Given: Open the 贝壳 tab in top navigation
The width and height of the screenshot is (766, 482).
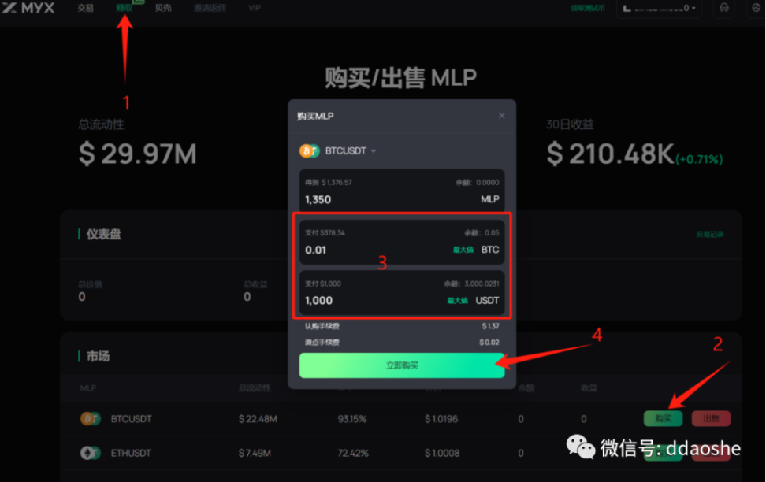Looking at the screenshot, I should click(x=163, y=9).
